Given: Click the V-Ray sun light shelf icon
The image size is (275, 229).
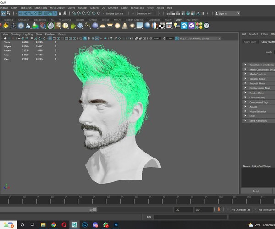Looking at the screenshot, I should click(x=132, y=26).
